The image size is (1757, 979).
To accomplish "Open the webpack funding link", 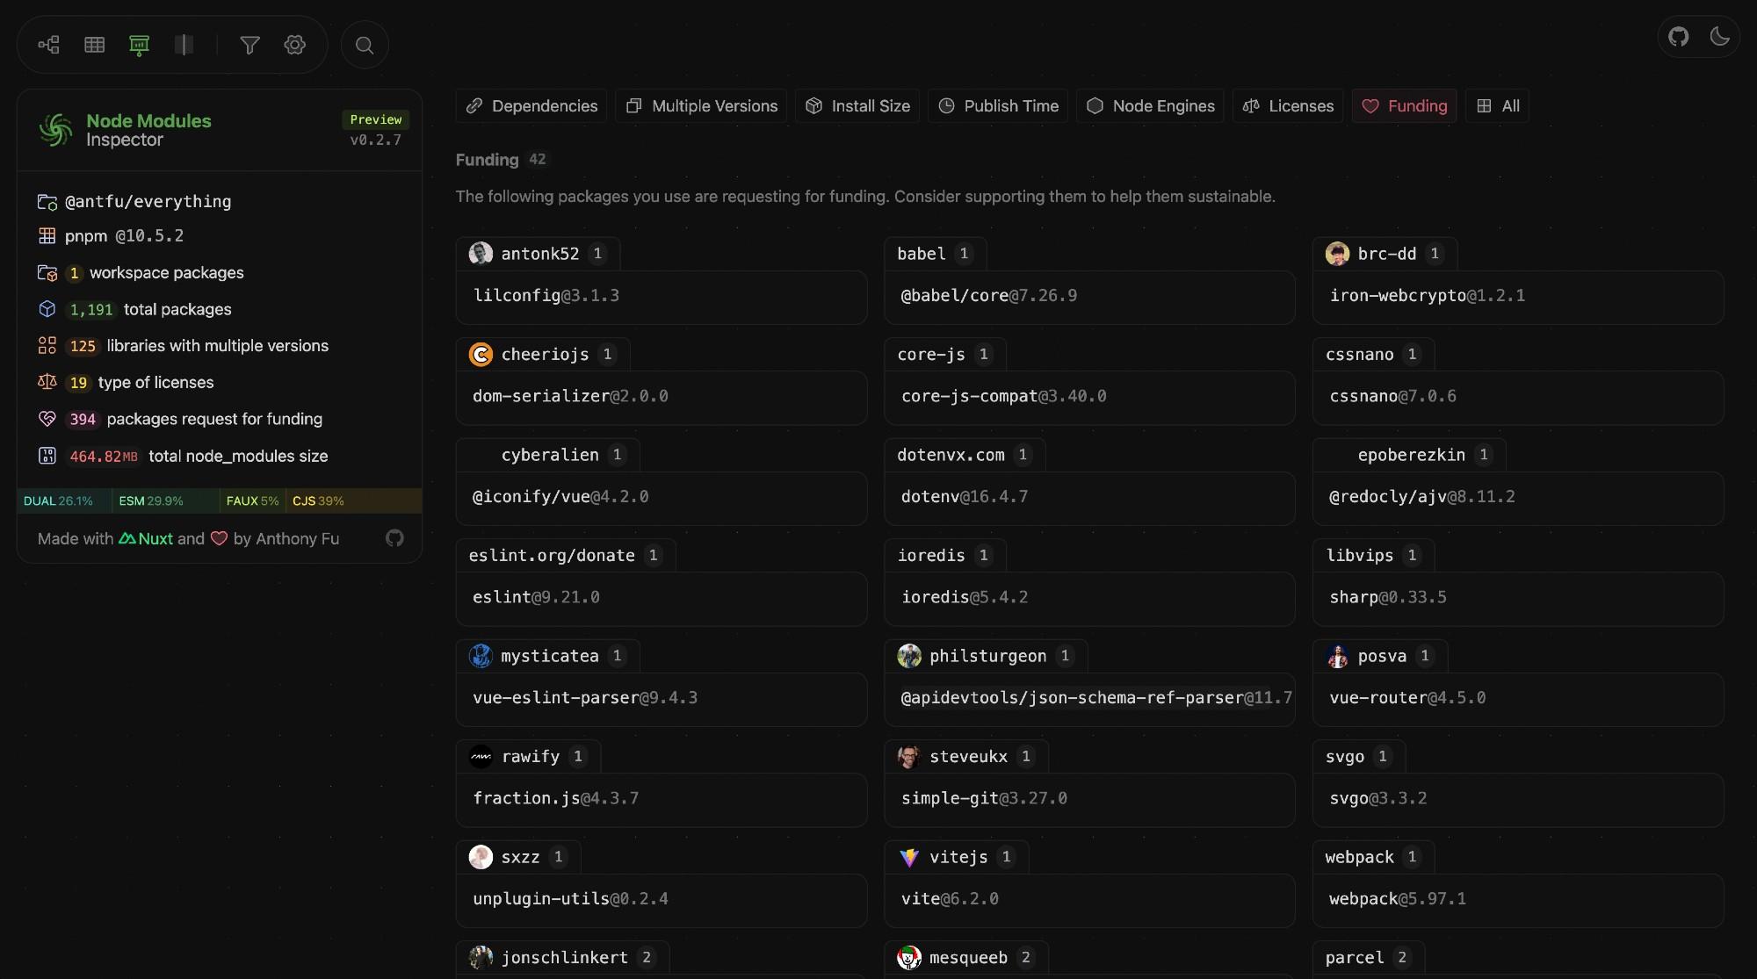I will pyautogui.click(x=1372, y=857).
